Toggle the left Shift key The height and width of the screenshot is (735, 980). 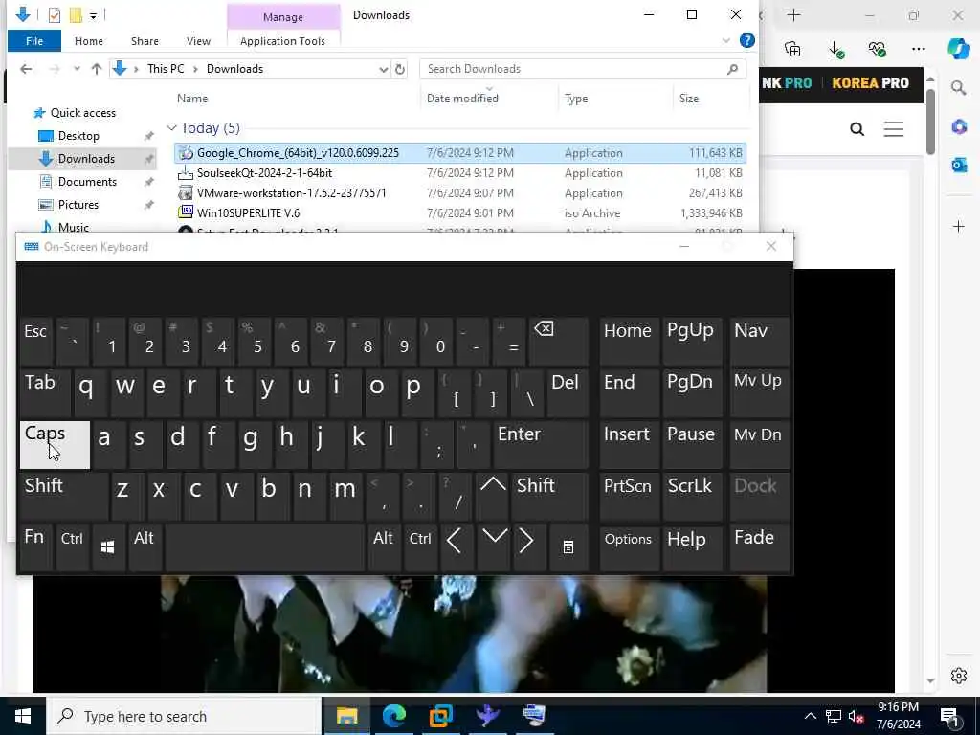click(64, 497)
